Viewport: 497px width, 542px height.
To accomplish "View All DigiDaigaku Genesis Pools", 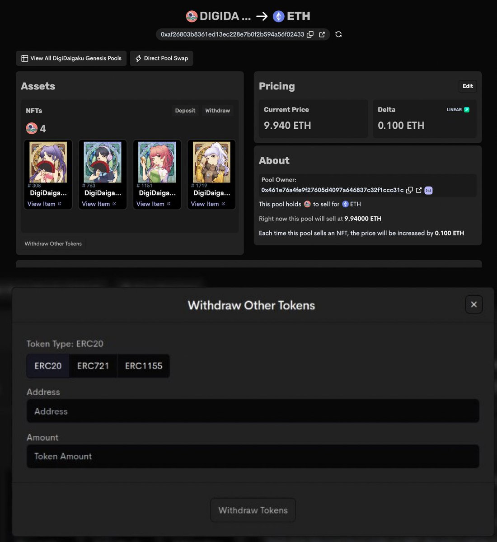I will (71, 58).
